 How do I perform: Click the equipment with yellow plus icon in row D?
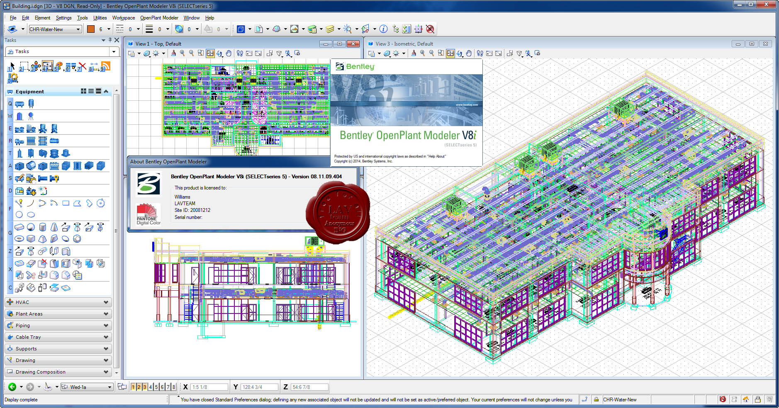31,191
